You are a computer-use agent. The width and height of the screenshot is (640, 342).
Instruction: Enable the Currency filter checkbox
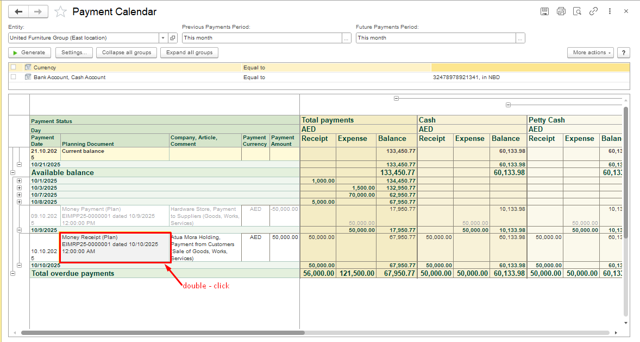tap(14, 67)
